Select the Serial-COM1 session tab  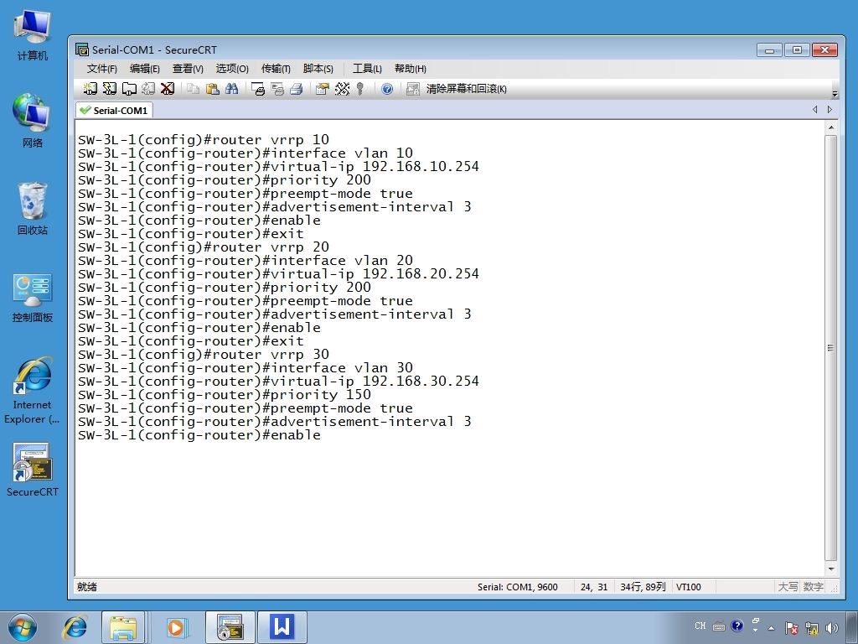(114, 110)
